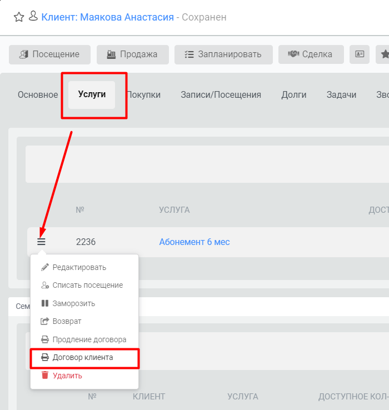The width and height of the screenshot is (389, 410).
Task: Click the № header in the lower table
Action: [x=92, y=397]
